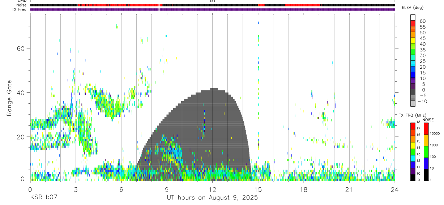This screenshot has width=444, height=205.
Task: Click x-axis tick label '3'
Action: point(76,189)
